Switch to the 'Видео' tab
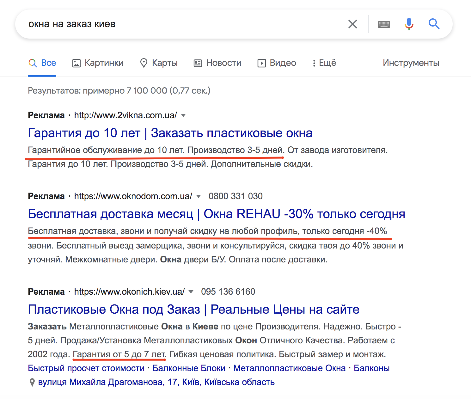The width and height of the screenshot is (471, 399). pyautogui.click(x=277, y=63)
